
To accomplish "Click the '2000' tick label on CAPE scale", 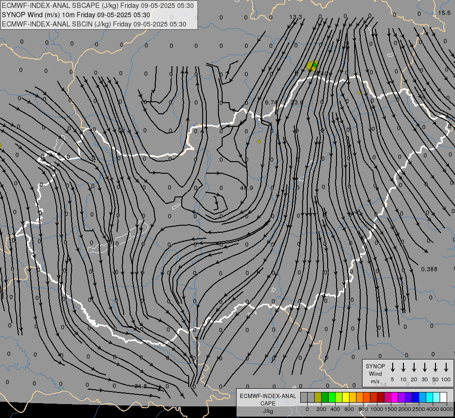I will [x=405, y=409].
